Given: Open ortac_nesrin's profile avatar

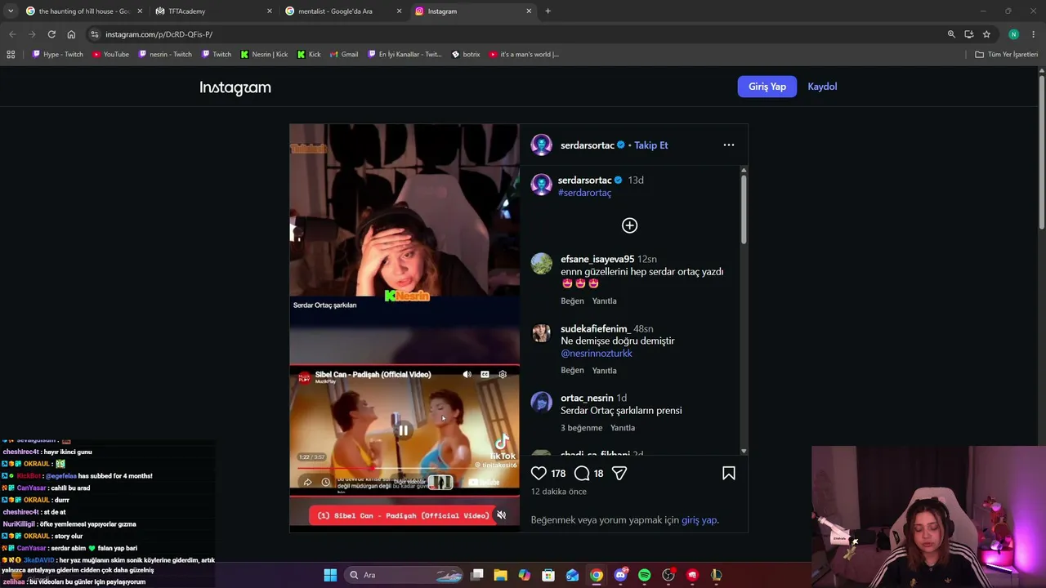Looking at the screenshot, I should pos(541,402).
